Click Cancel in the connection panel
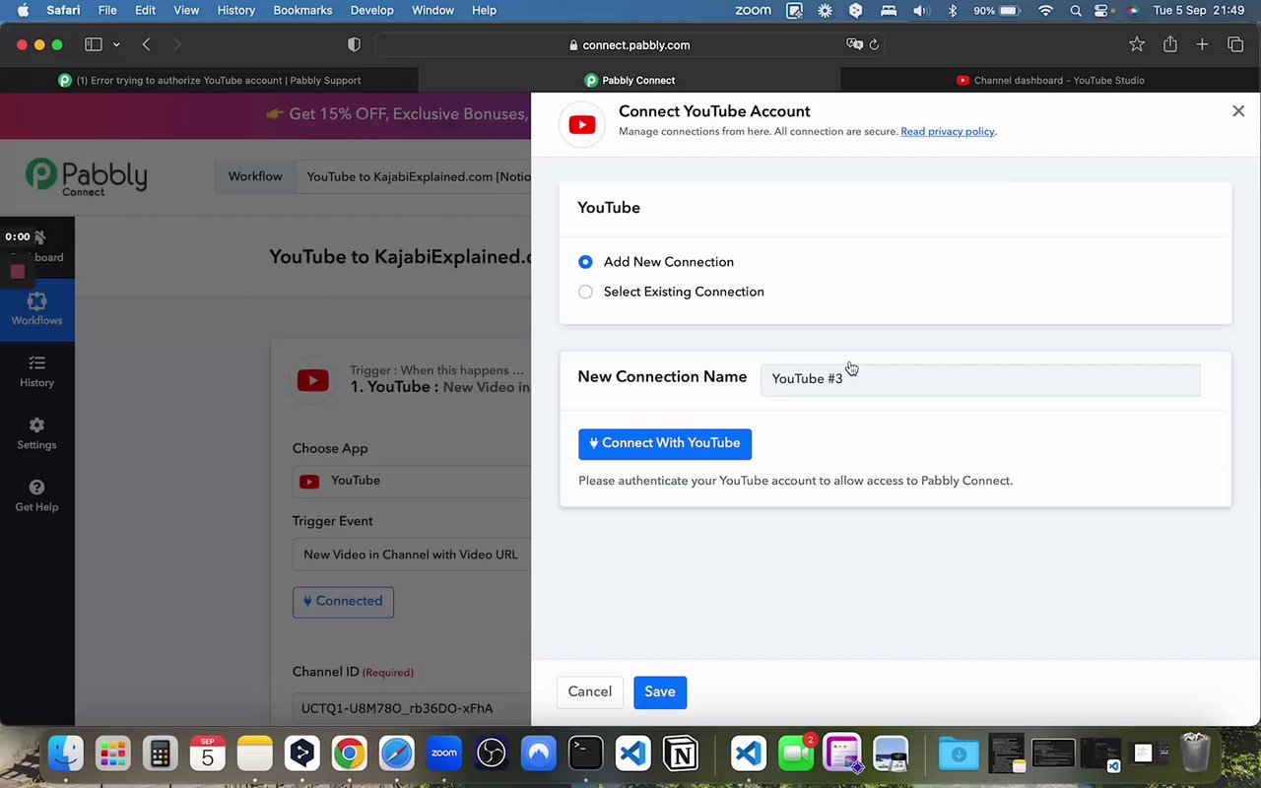The width and height of the screenshot is (1261, 788). (590, 691)
